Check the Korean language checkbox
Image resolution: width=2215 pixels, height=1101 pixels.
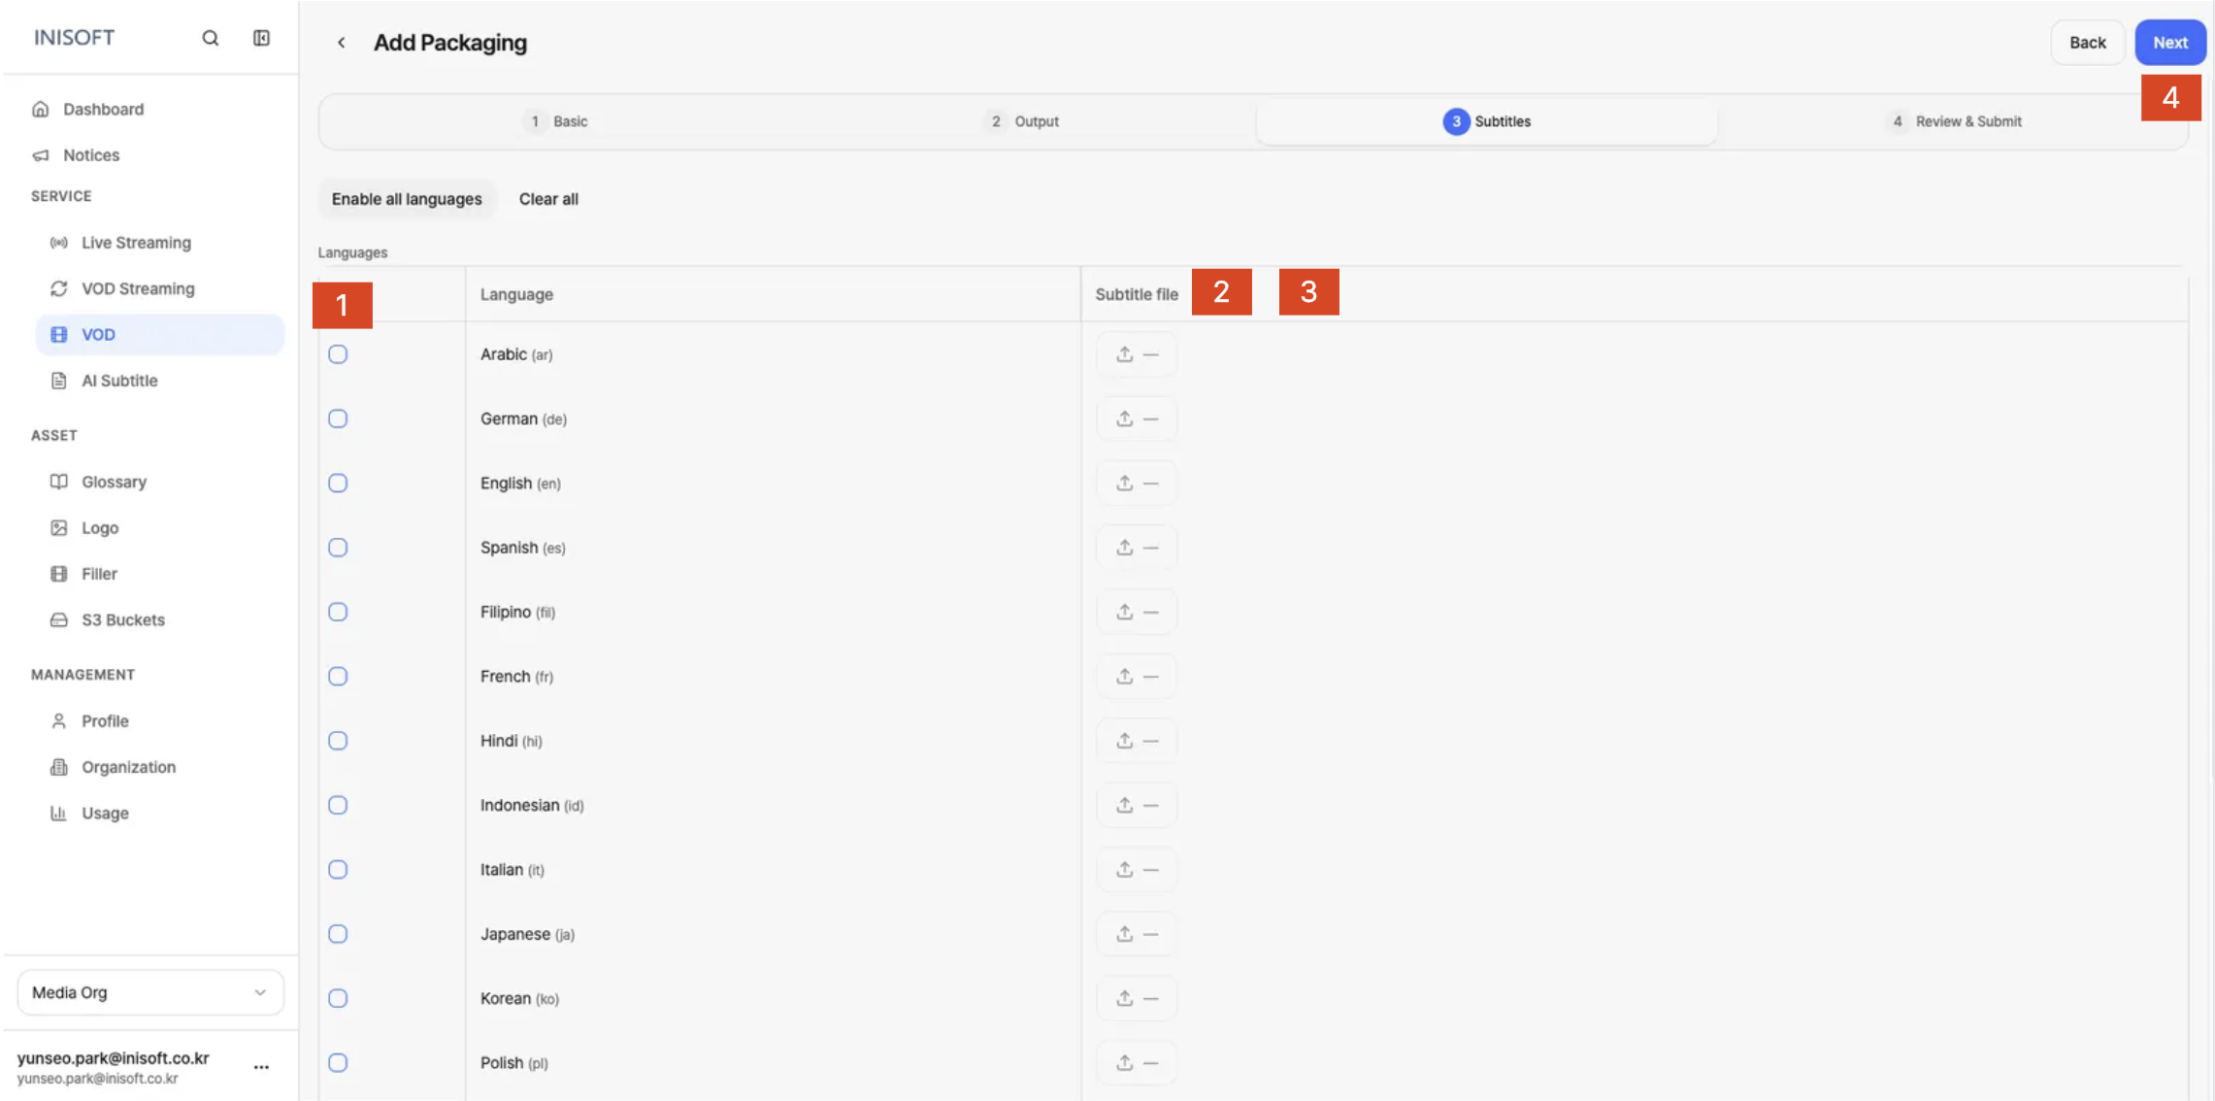click(x=338, y=998)
